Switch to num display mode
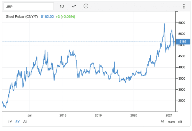192x131 pixels. coord(171,122)
